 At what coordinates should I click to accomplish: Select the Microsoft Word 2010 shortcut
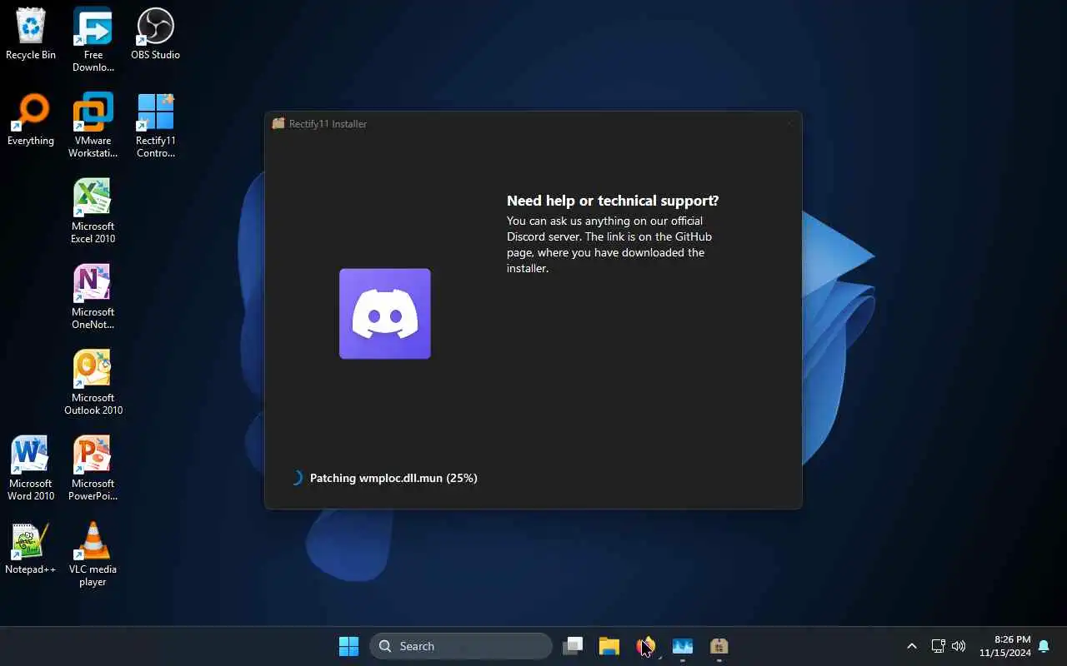pos(31,468)
